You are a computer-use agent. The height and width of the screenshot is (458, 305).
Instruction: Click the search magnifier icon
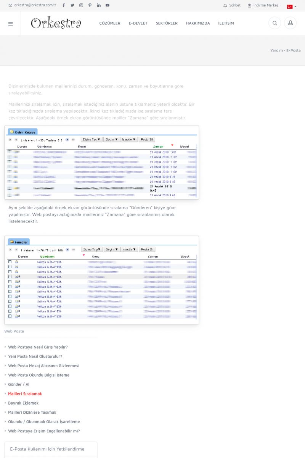(x=274, y=23)
